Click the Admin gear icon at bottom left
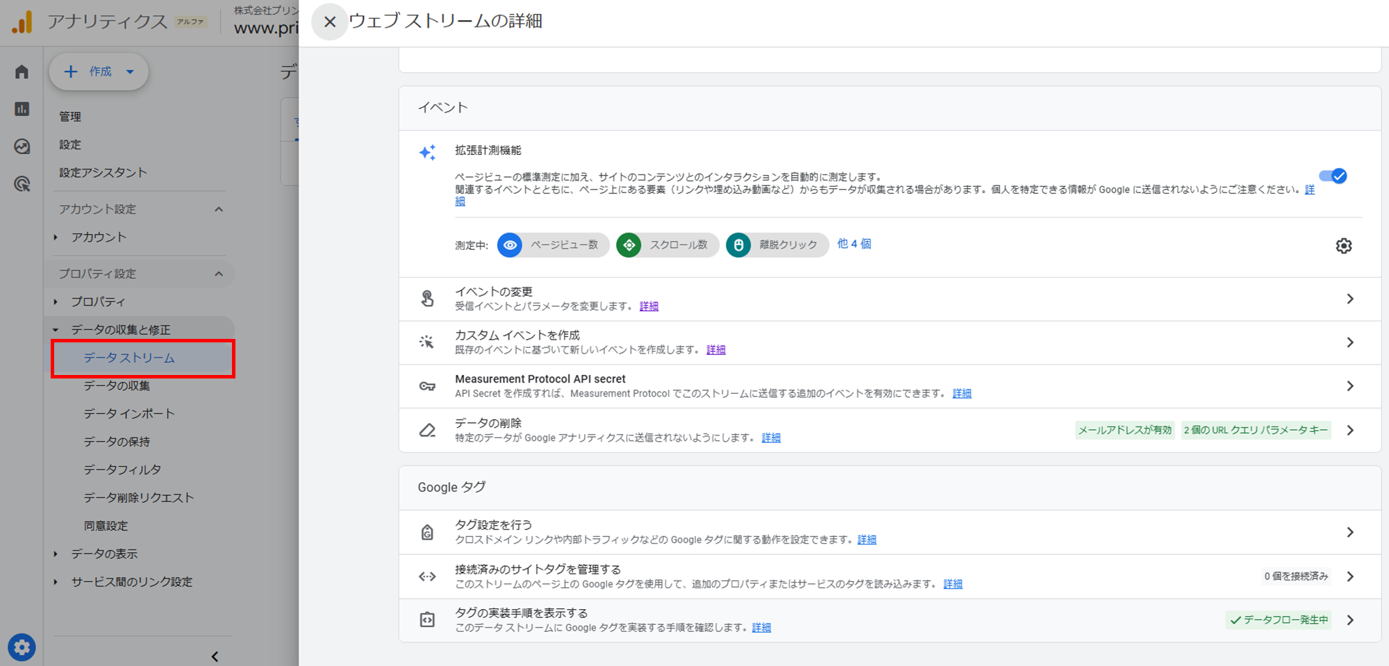Screen dimensions: 1389x666 (22, 647)
